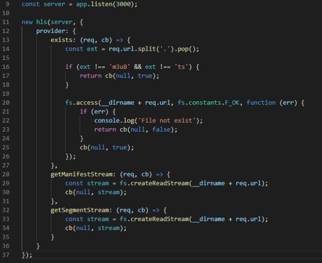The image size is (322, 263).
Task: Click the 'F_OK' constant
Action: (232, 103)
